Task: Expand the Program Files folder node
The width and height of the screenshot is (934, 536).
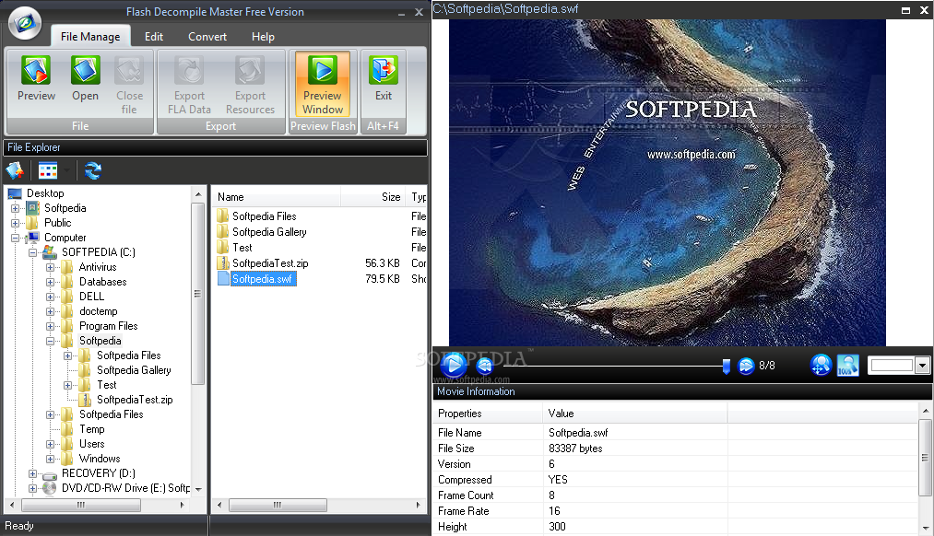Action: pos(50,326)
